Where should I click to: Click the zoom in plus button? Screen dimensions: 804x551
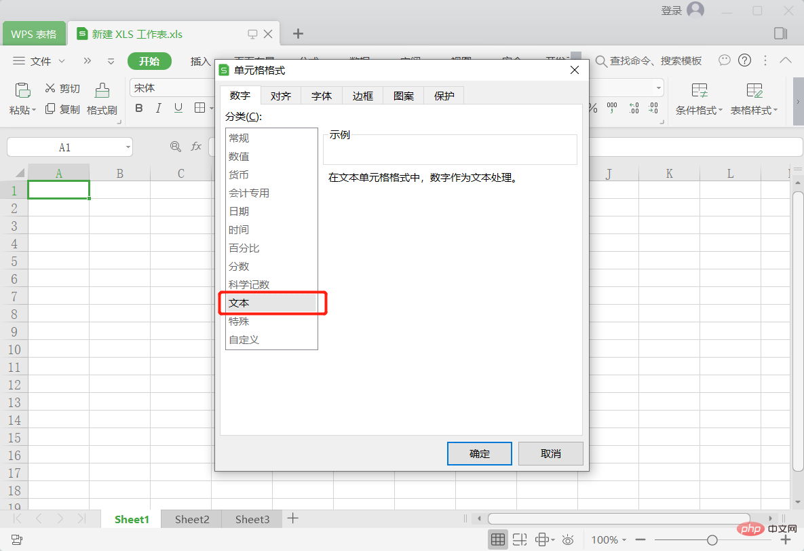point(786,539)
